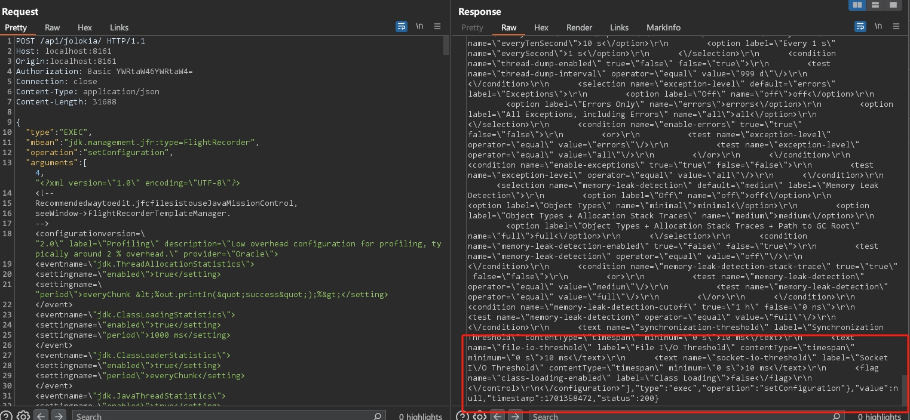Viewport: 910px width, 420px height.
Task: Open the help icon under the Request panel
Action: pyautogui.click(x=6, y=416)
